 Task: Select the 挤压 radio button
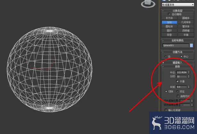177,91
